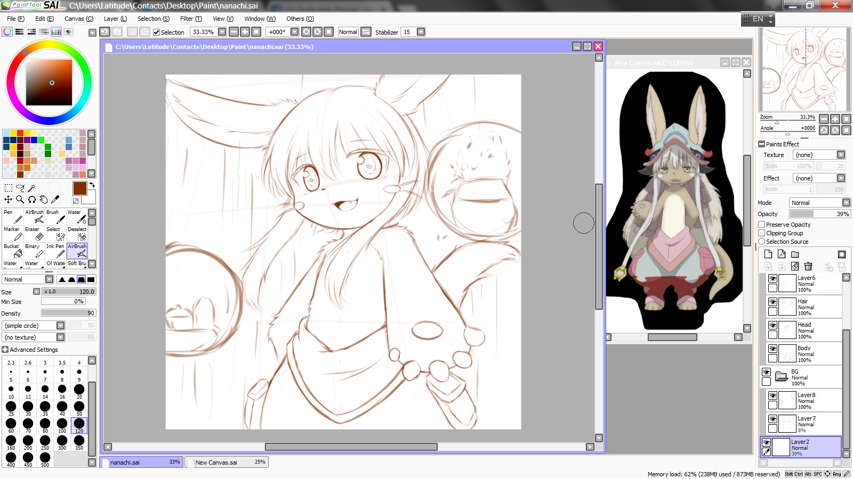This screenshot has width=853, height=479.
Task: Clear the layer with eraser icon
Action: pos(795,266)
